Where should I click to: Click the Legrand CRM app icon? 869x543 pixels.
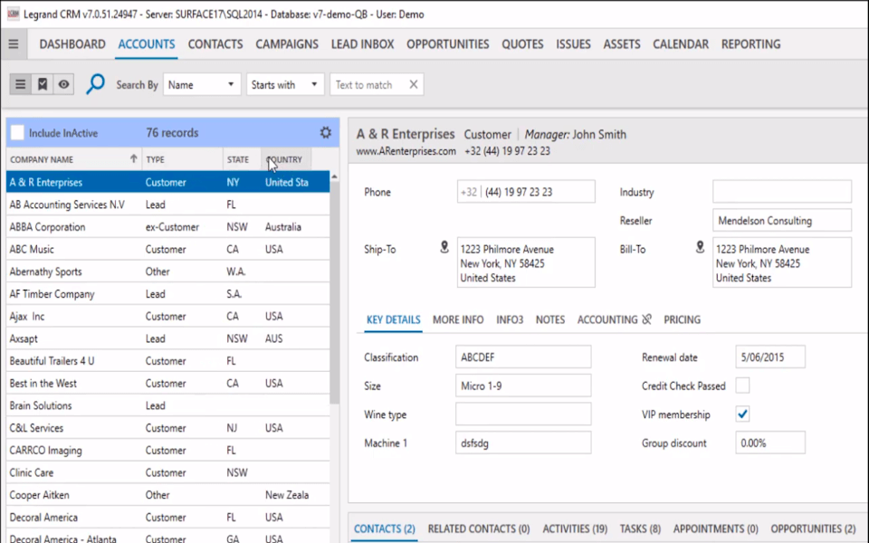(x=13, y=14)
